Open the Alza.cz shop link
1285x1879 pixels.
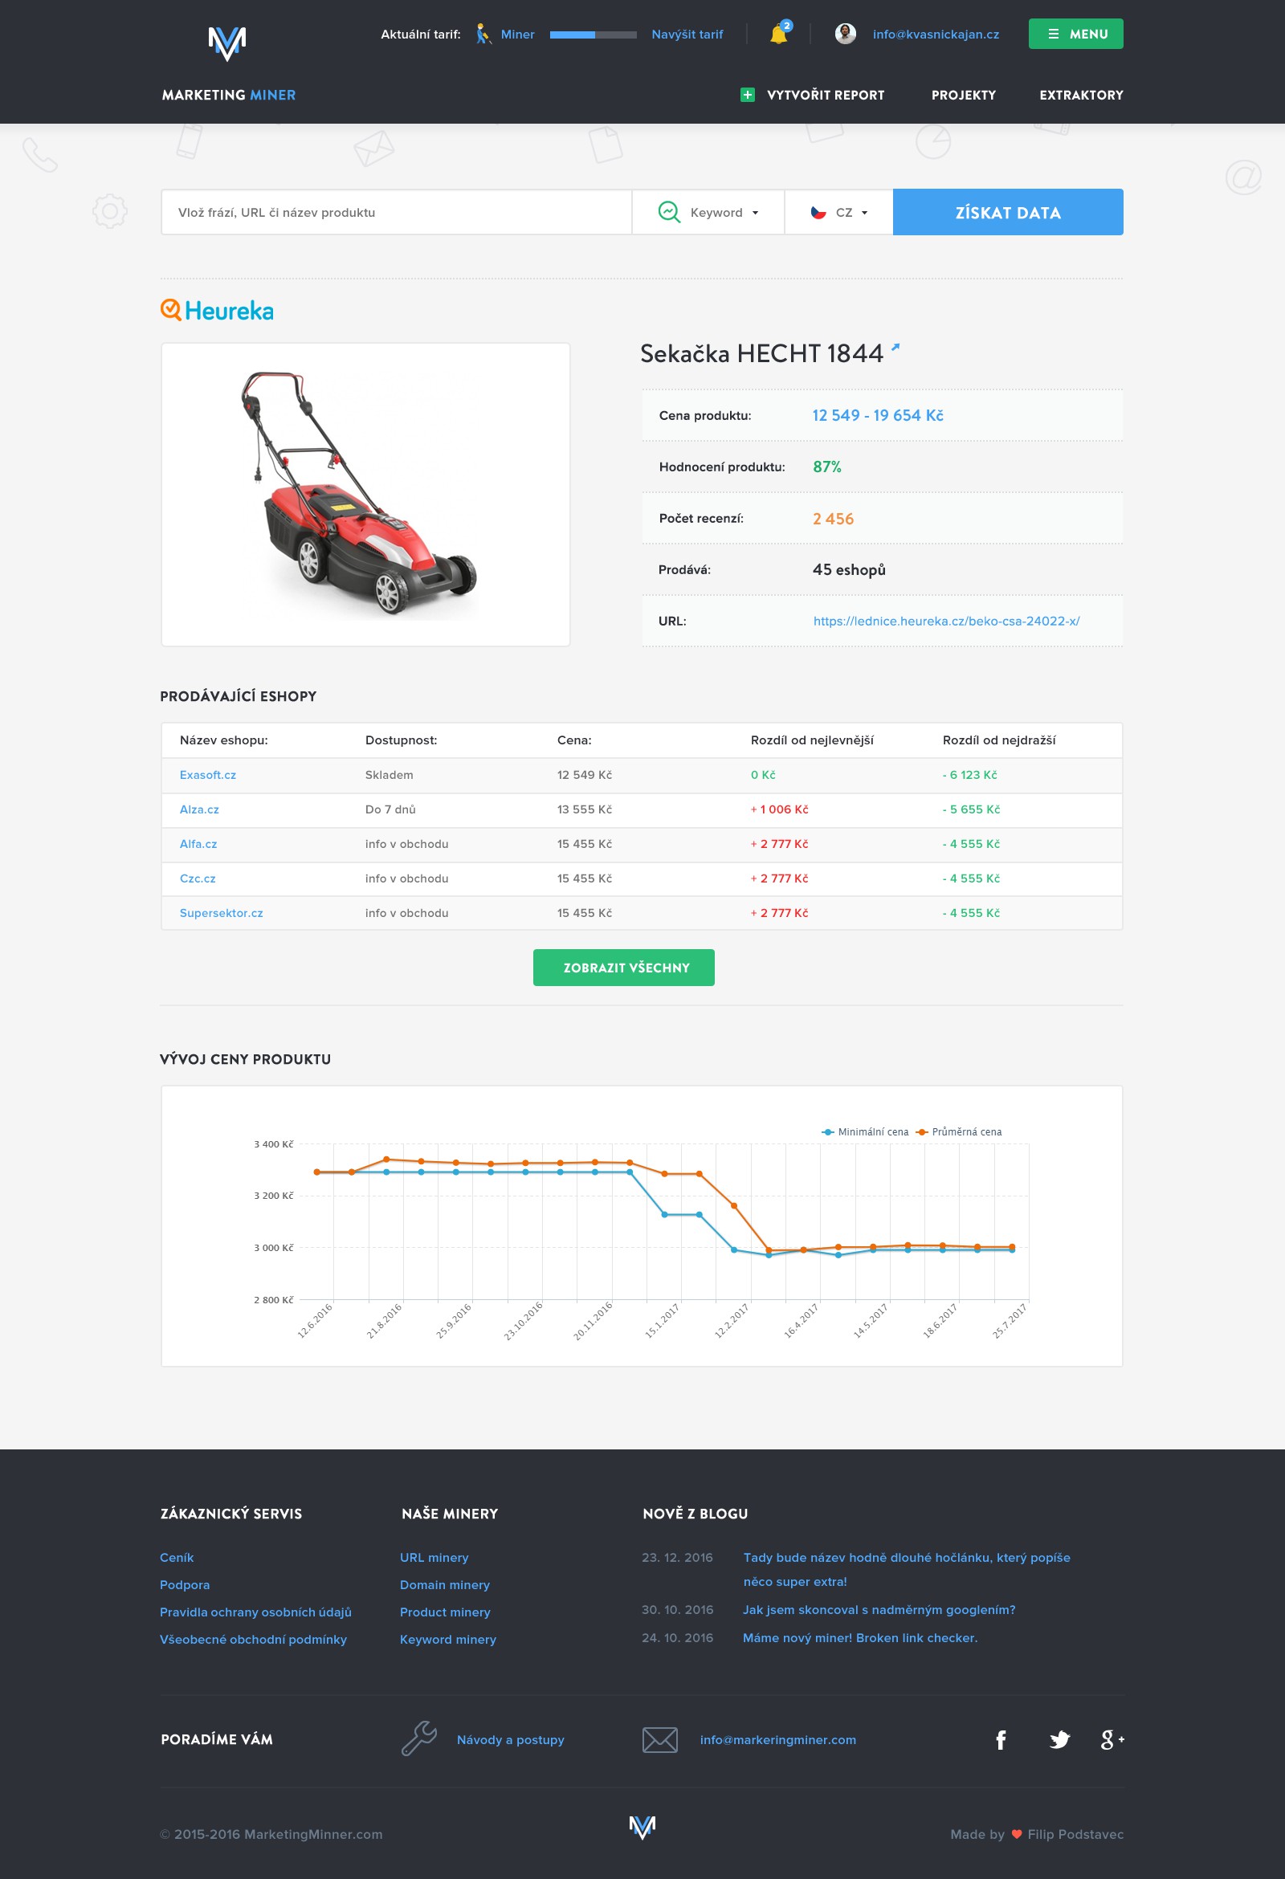pyautogui.click(x=199, y=809)
